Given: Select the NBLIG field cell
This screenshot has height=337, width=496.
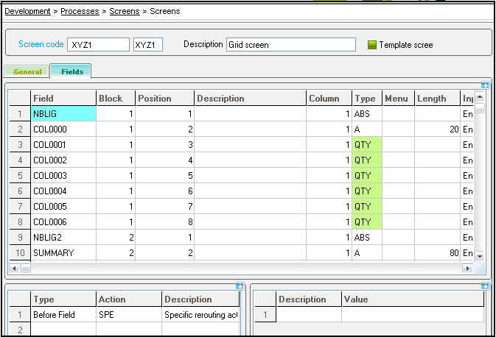Looking at the screenshot, I should pos(63,114).
